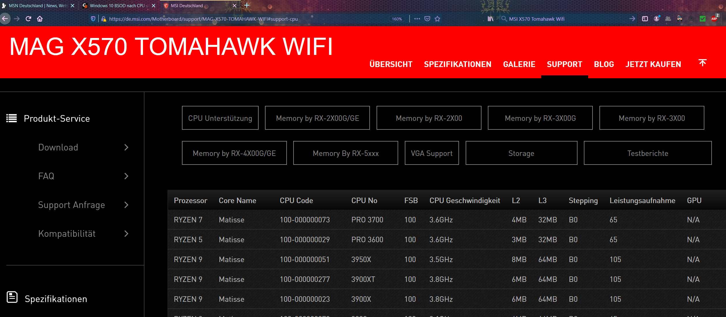
Task: Expand the FAQ sidebar chevron
Action: 126,176
